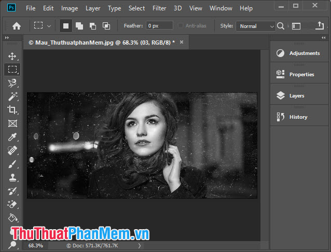Select the Magic Wand tool
This screenshot has width=331, height=252.
(x=12, y=96)
